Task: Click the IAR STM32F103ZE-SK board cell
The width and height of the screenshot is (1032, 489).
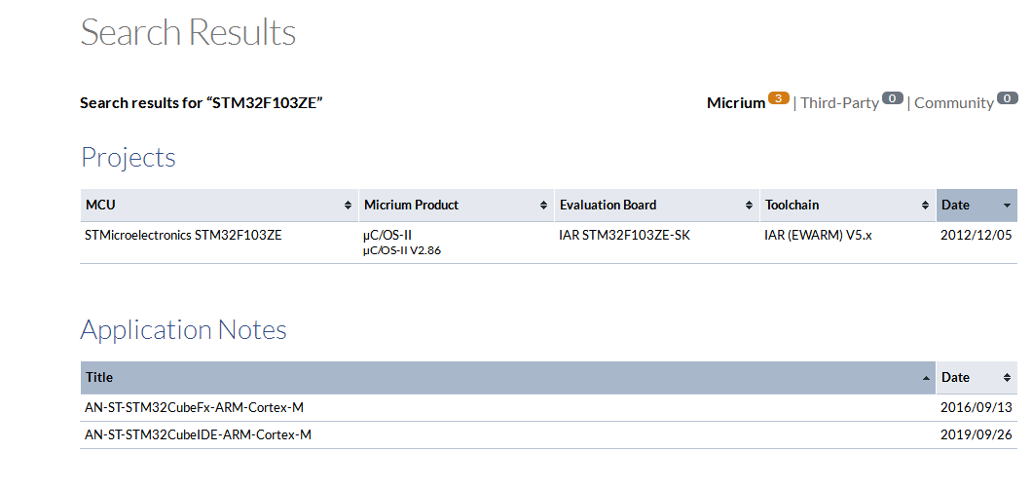Action: point(625,235)
